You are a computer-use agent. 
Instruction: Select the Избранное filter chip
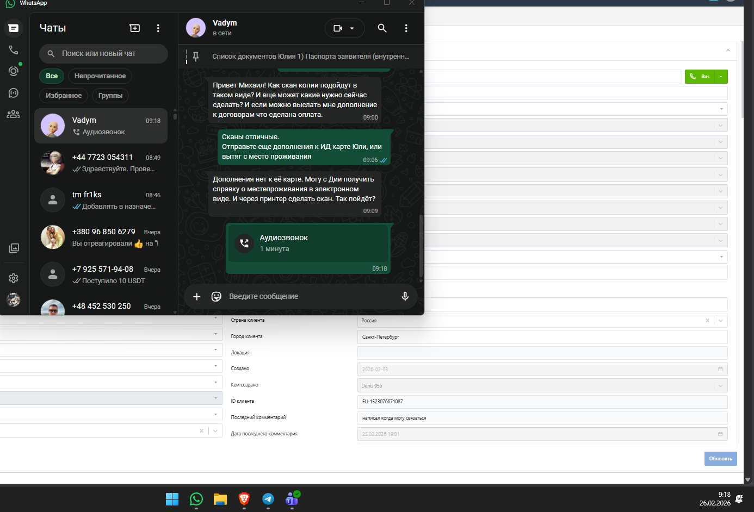tap(64, 96)
